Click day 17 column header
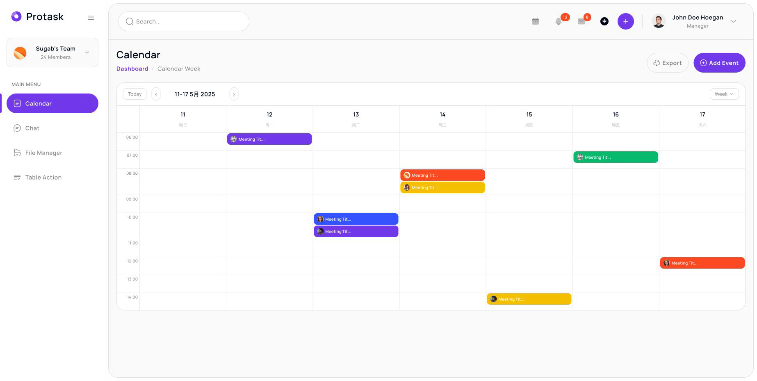The image size is (757, 381). [x=702, y=119]
